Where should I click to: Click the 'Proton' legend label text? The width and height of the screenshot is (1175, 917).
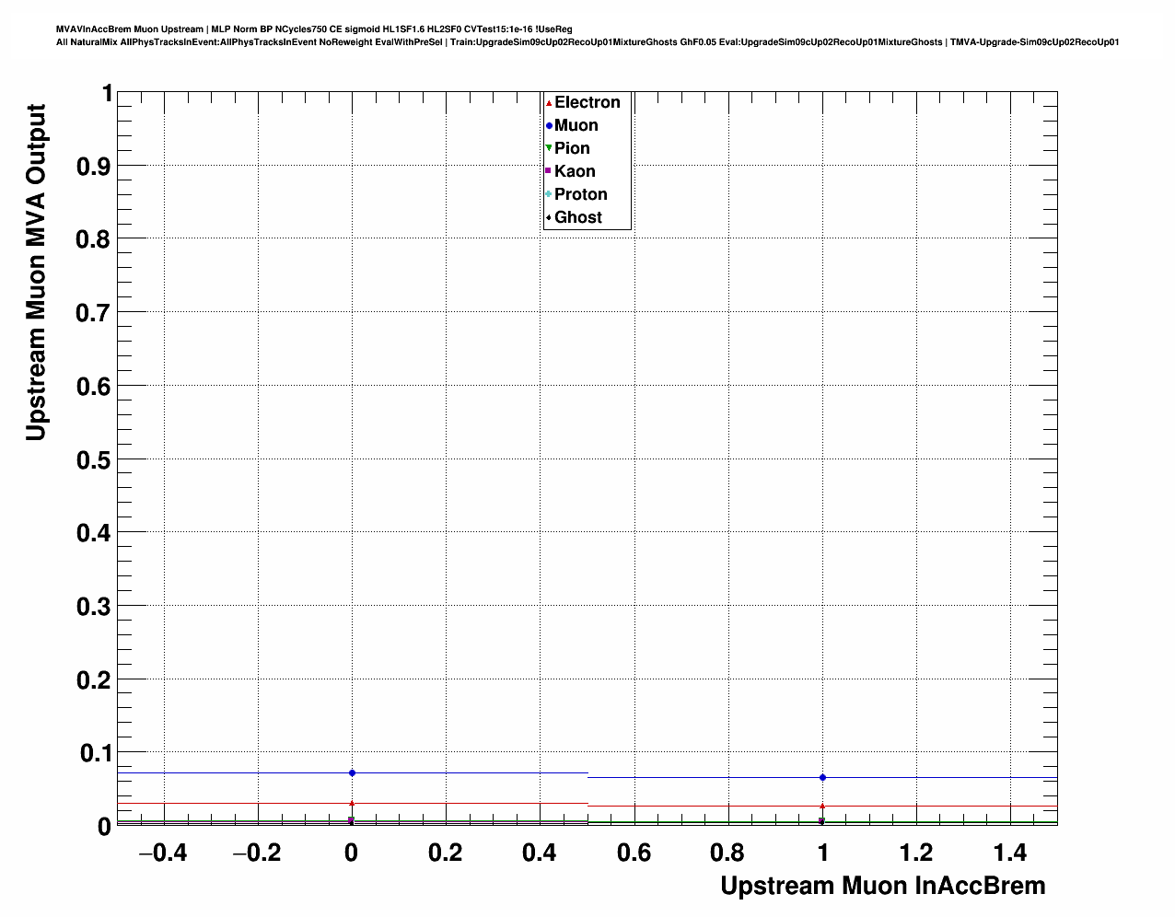580,194
